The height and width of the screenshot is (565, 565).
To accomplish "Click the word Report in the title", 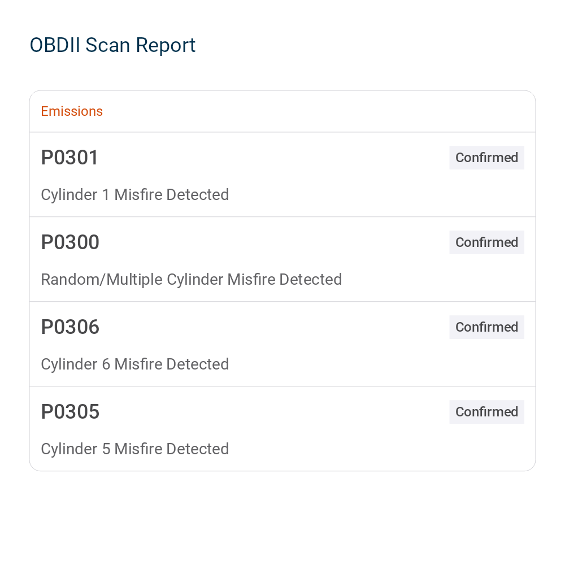I will coord(166,46).
